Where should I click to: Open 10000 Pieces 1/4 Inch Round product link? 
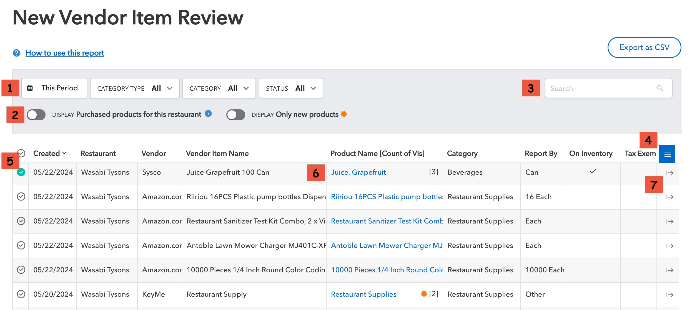[387, 270]
